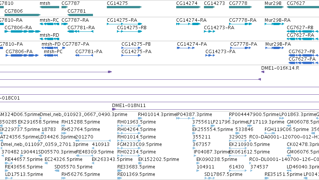Open EST RE43656.5prime label
The image size is (319, 180).
point(24,167)
